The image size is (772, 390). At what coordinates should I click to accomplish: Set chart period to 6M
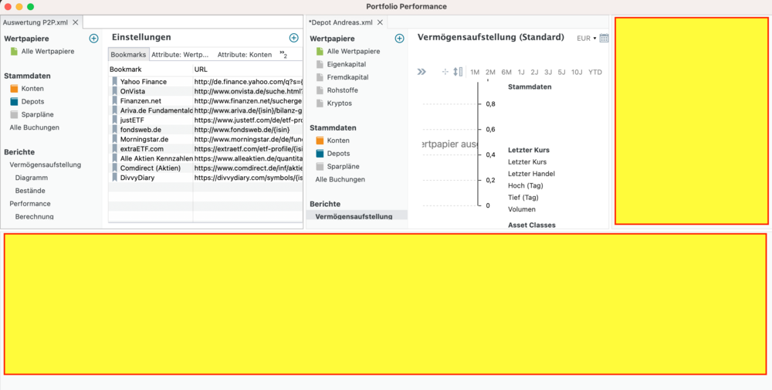click(506, 72)
